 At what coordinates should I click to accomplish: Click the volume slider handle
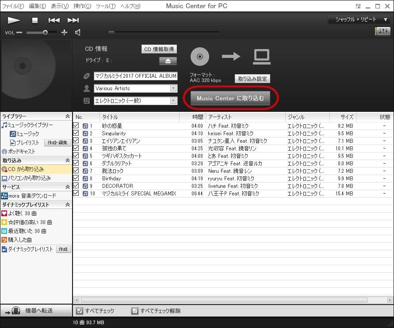point(45,32)
